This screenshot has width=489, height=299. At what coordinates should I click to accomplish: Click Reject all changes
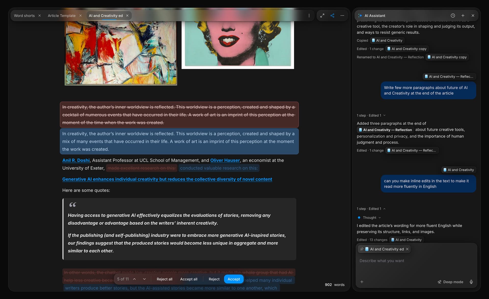[x=165, y=279]
